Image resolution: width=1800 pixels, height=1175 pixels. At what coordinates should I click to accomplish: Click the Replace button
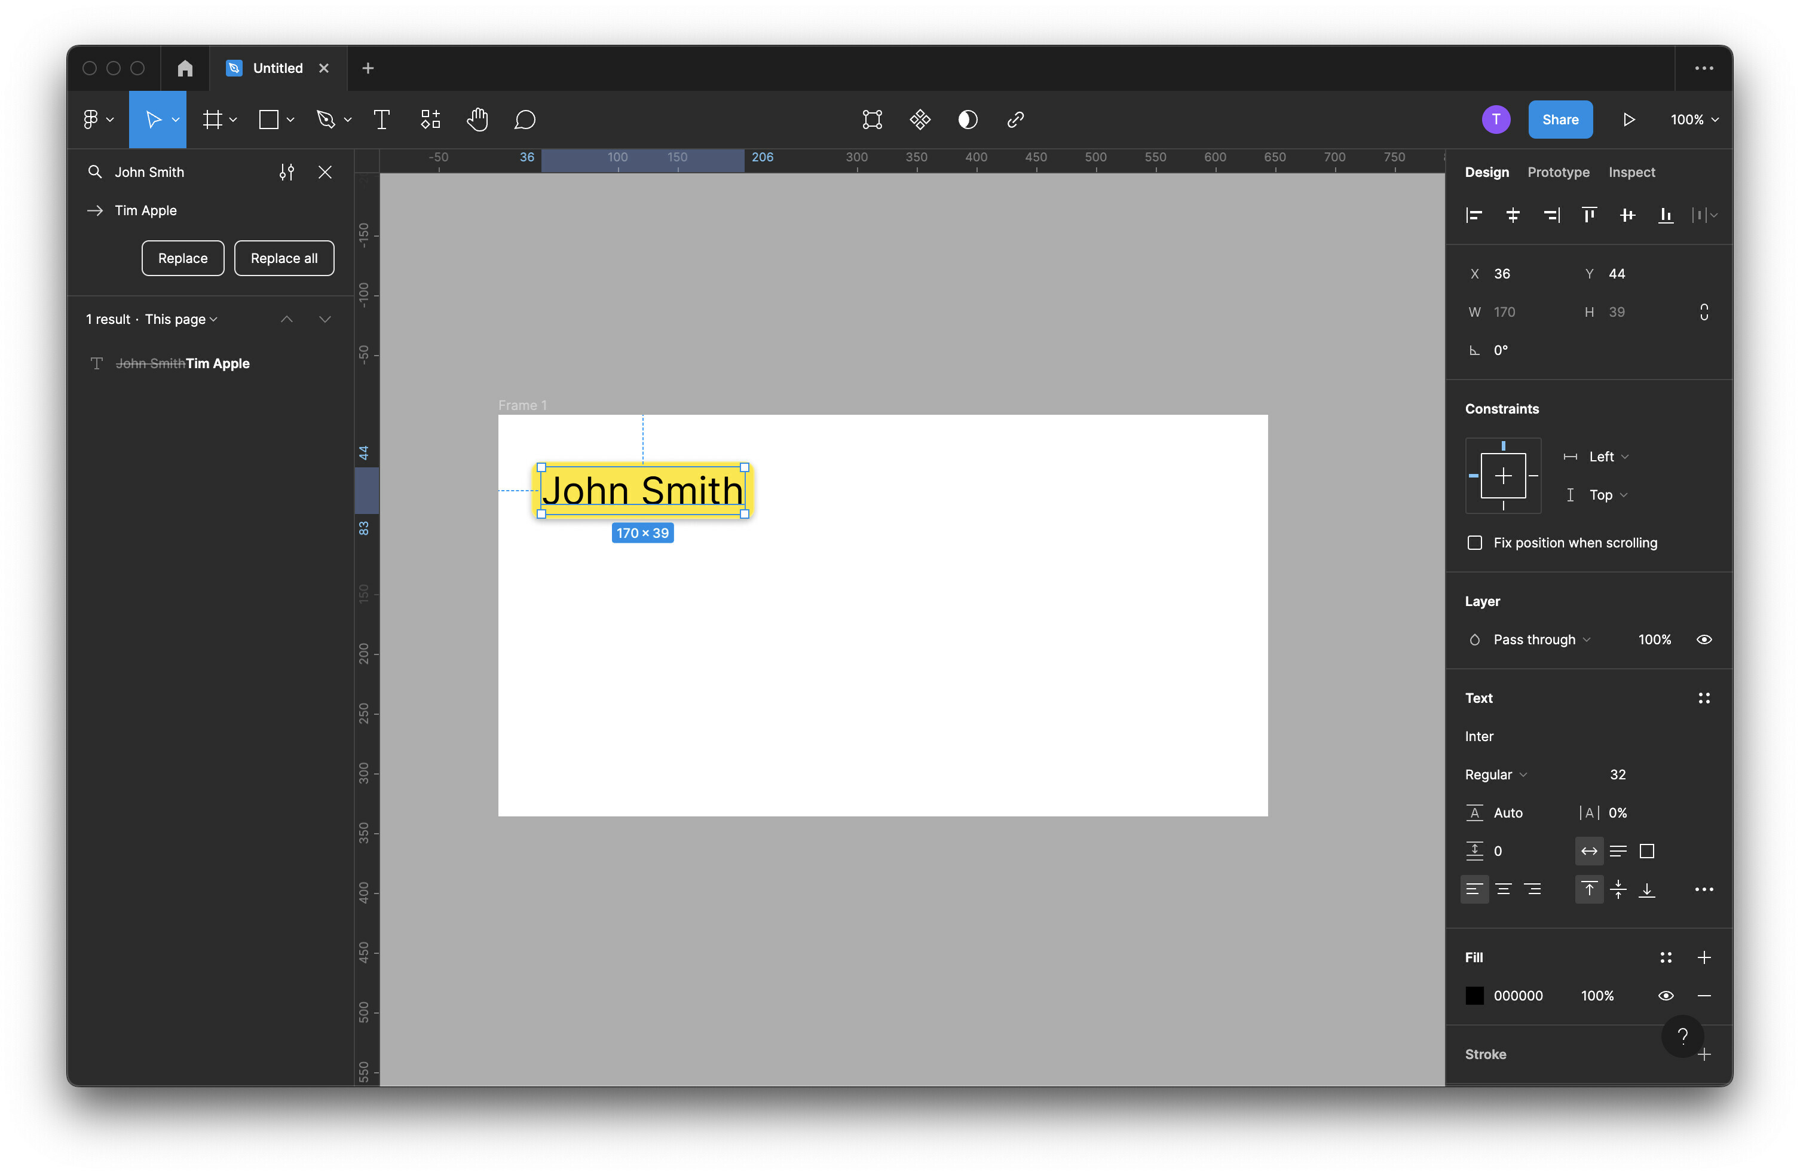tap(183, 259)
